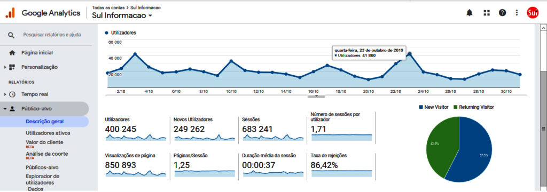The width and height of the screenshot is (547, 192).
Task: Click the vertical scrollbar up arrow
Action: click(543, 27)
